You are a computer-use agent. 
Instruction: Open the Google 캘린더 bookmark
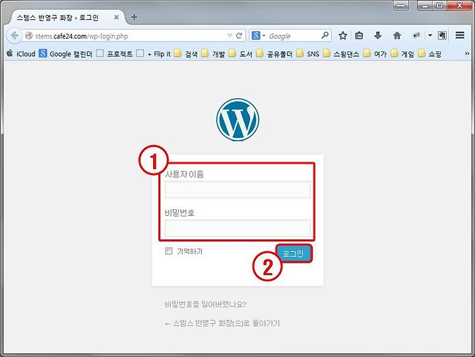pos(65,54)
